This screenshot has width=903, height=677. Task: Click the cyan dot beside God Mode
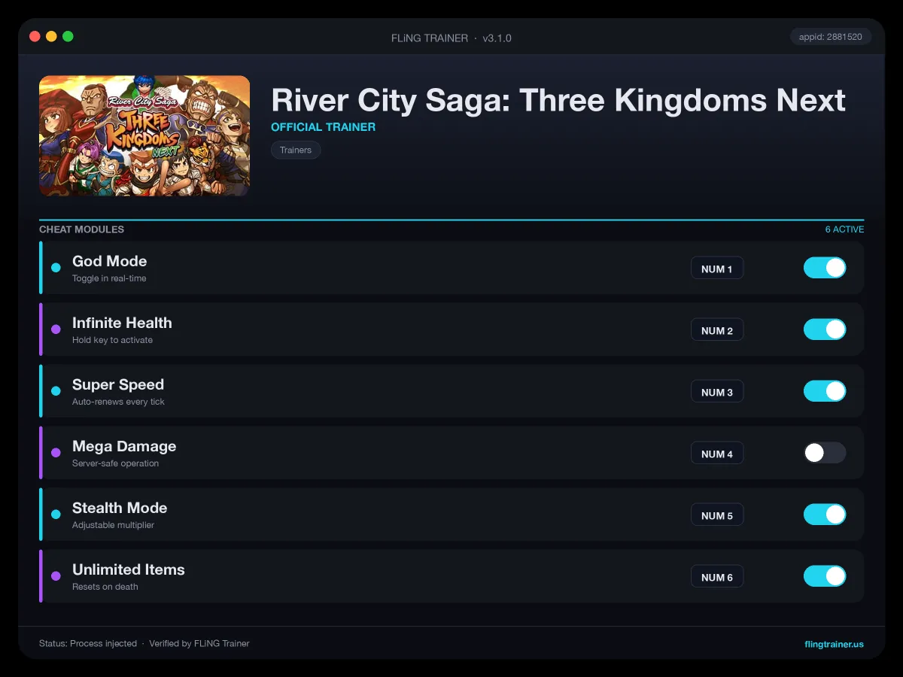click(56, 268)
